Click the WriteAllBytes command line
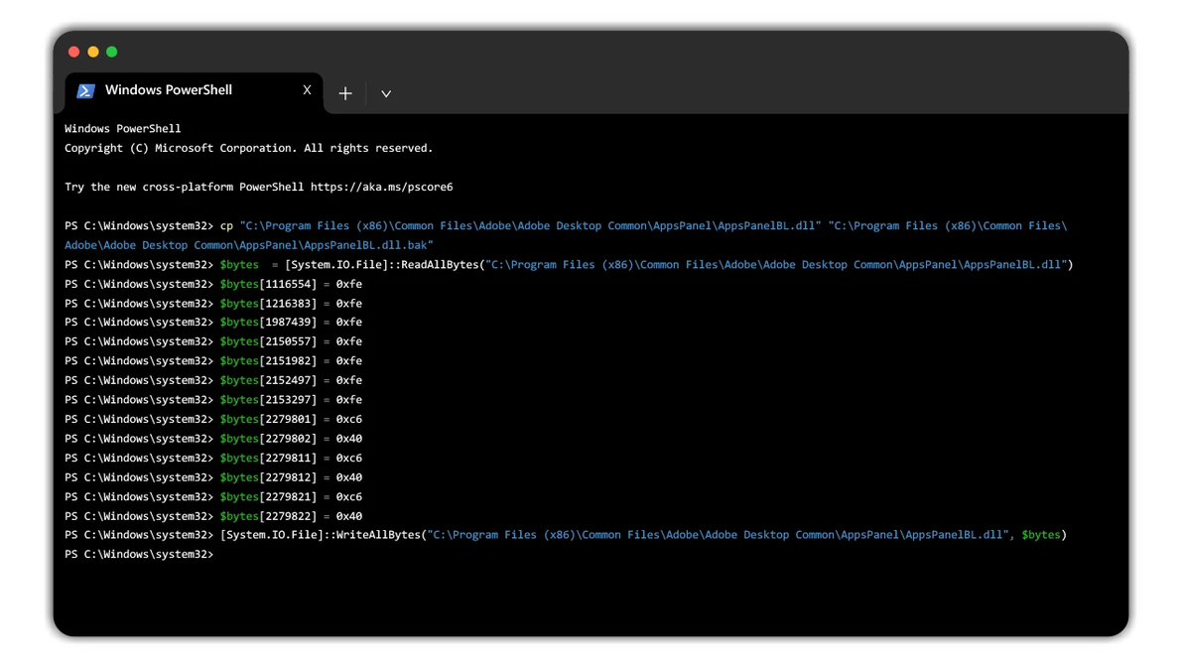Viewport: 1183px width, 666px height. (x=643, y=535)
